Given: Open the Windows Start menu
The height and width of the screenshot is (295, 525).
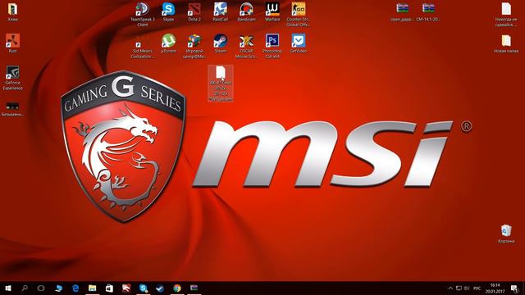Looking at the screenshot, I should click(8, 288).
